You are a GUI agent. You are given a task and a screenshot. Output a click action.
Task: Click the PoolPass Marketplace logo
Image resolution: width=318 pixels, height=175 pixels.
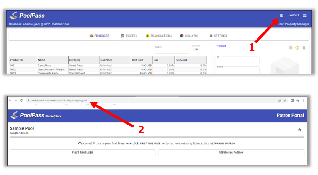(36, 115)
